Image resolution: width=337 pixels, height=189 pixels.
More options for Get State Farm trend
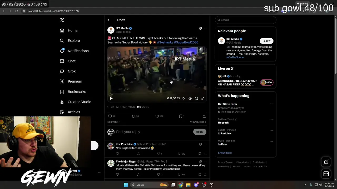pyautogui.click(x=272, y=104)
